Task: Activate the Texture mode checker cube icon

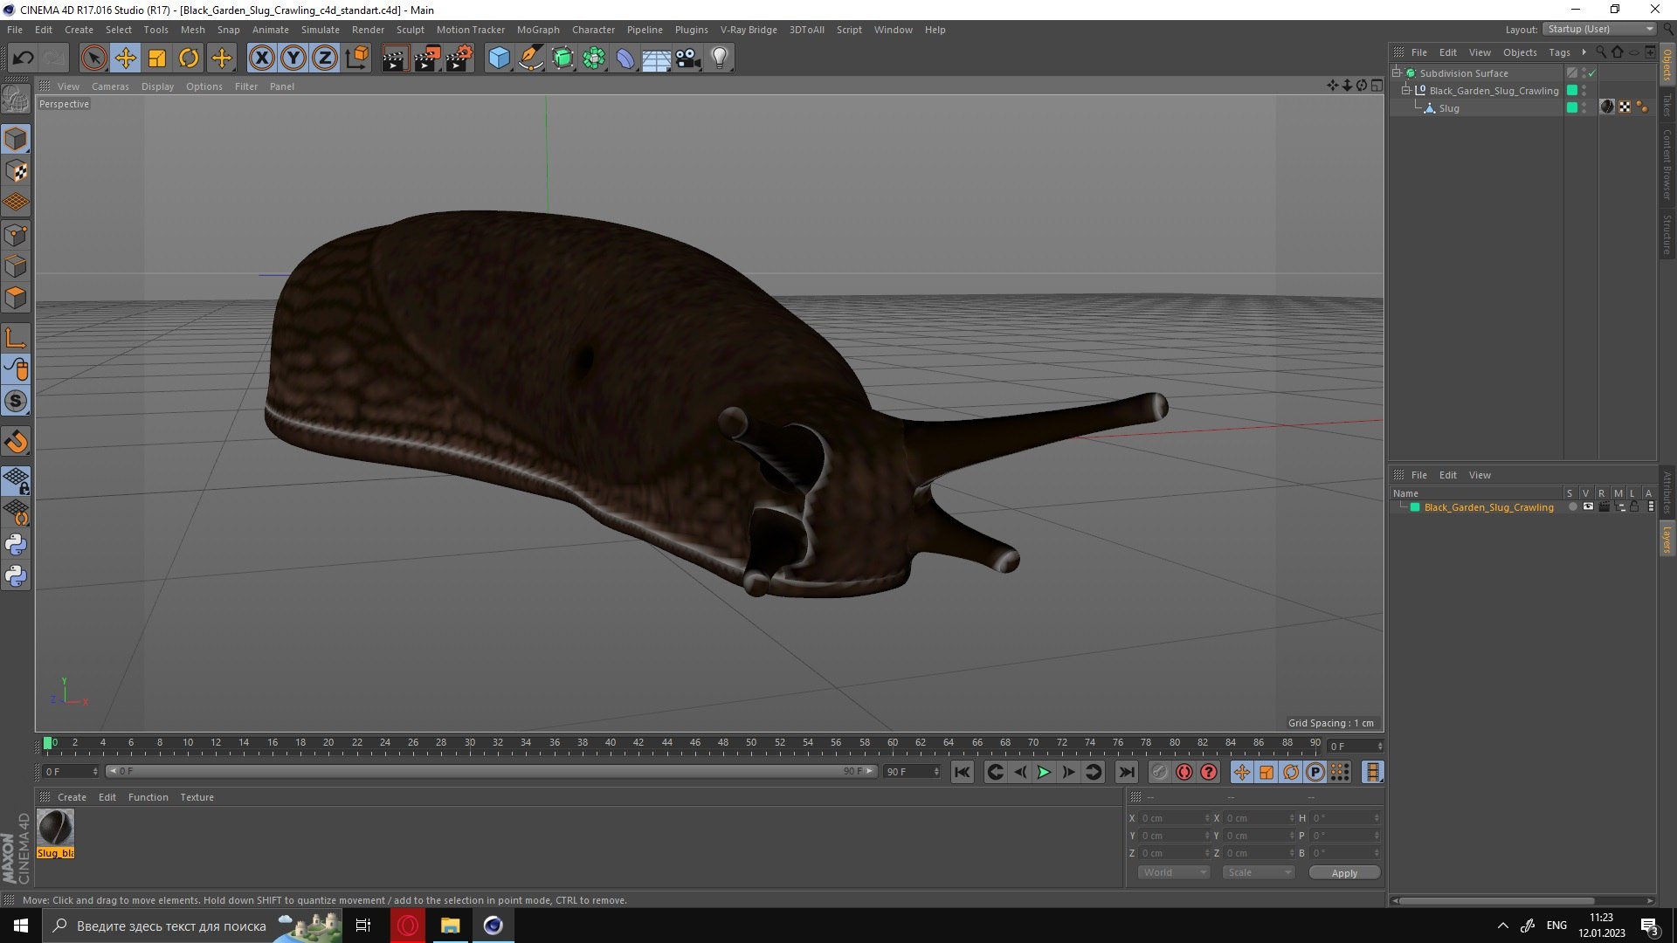Action: point(16,171)
